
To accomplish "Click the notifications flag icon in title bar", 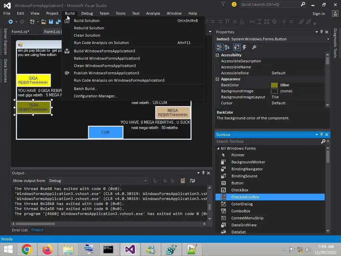I will tap(223, 4).
